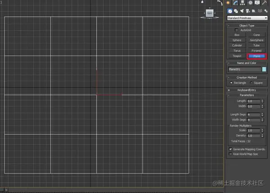
Task: Click the Width Segs value field
Action: (x=254, y=120)
